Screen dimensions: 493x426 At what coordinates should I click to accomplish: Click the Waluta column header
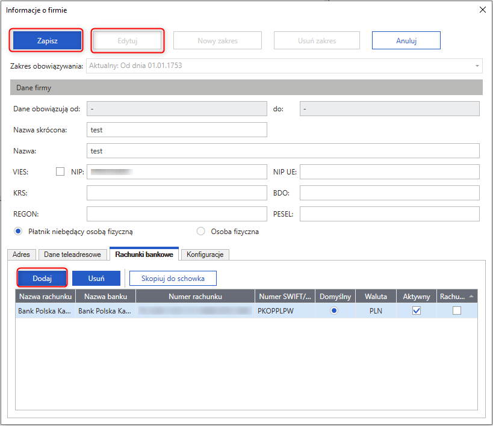(x=376, y=296)
